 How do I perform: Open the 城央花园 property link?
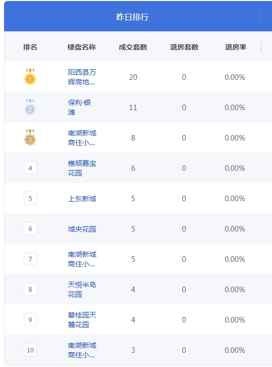click(x=82, y=228)
